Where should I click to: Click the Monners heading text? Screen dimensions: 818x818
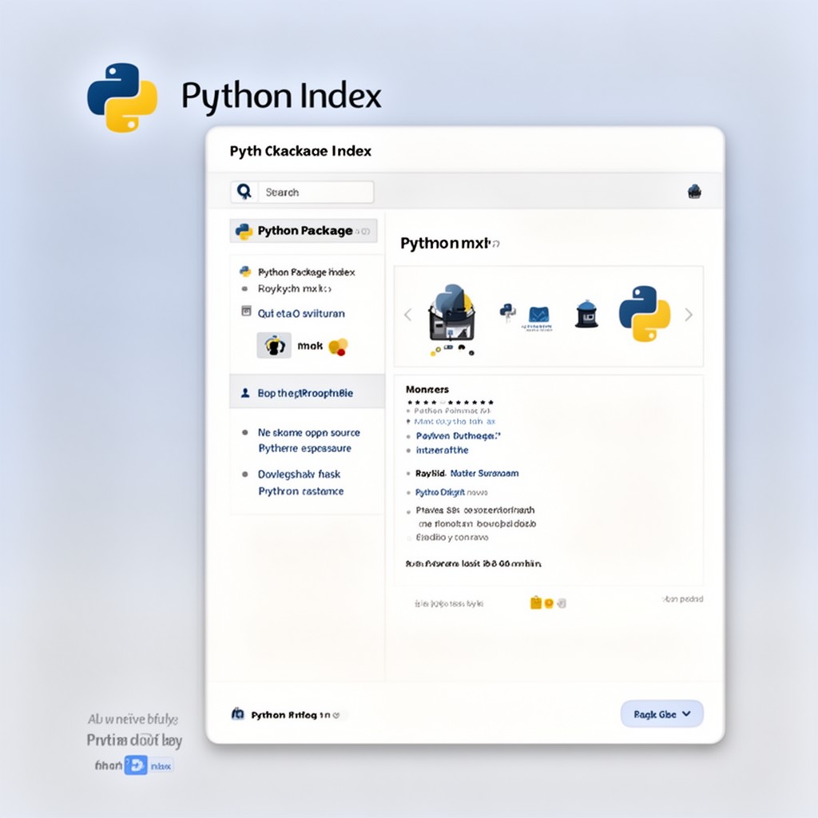tap(427, 389)
